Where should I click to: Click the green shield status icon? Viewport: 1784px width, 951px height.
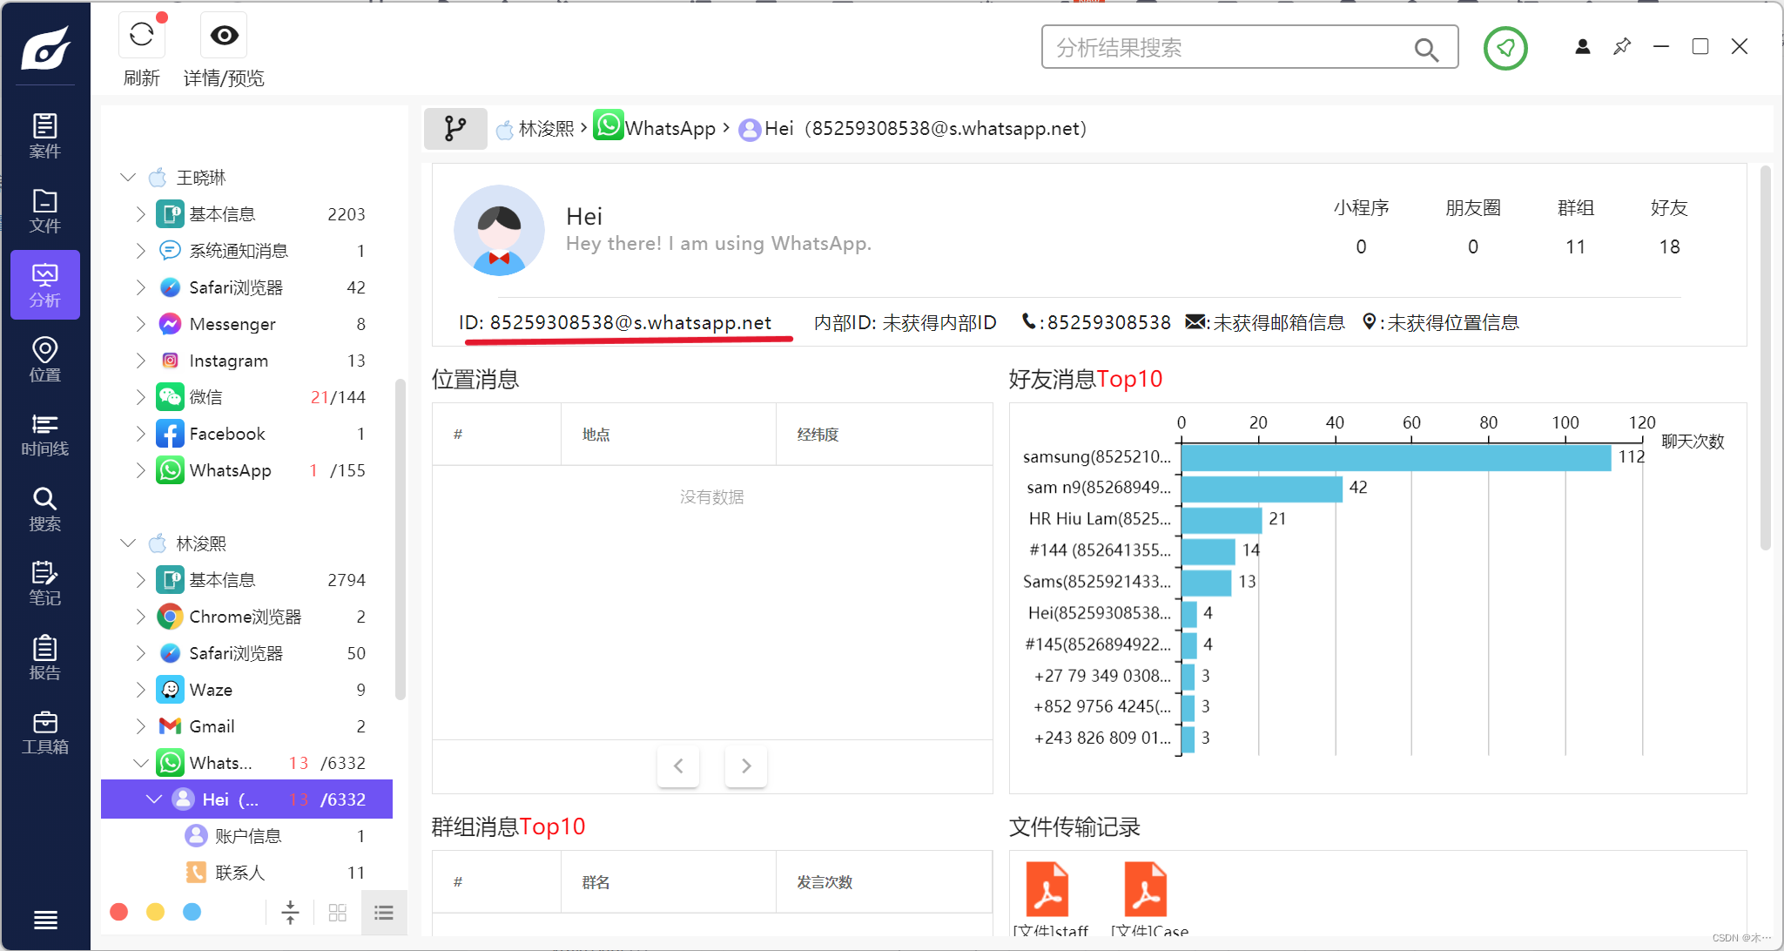[x=1505, y=48]
